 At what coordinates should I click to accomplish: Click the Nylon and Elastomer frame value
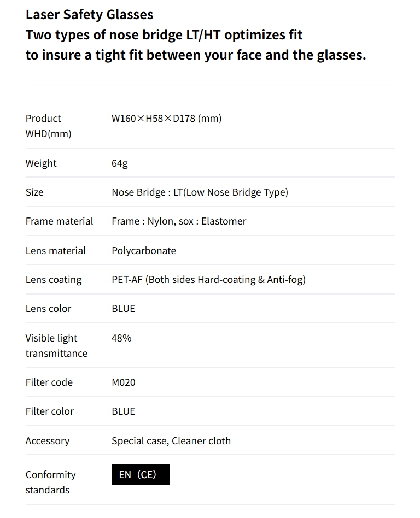point(179,221)
